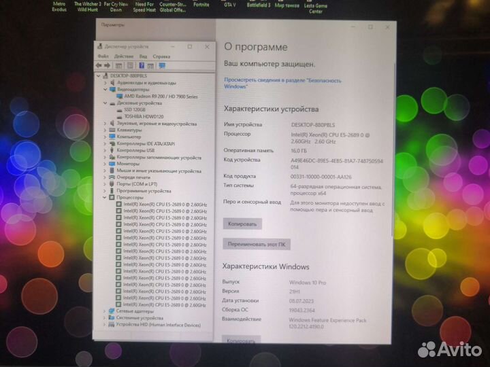Click the speaker icon of Аудиовходы и аудиовыходы
This screenshot has width=490, height=367.
tap(112, 83)
